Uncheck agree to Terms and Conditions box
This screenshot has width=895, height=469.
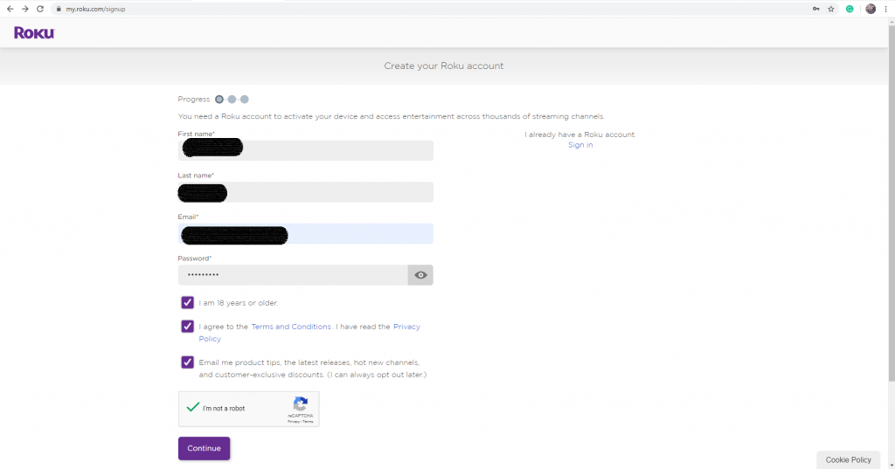(187, 327)
